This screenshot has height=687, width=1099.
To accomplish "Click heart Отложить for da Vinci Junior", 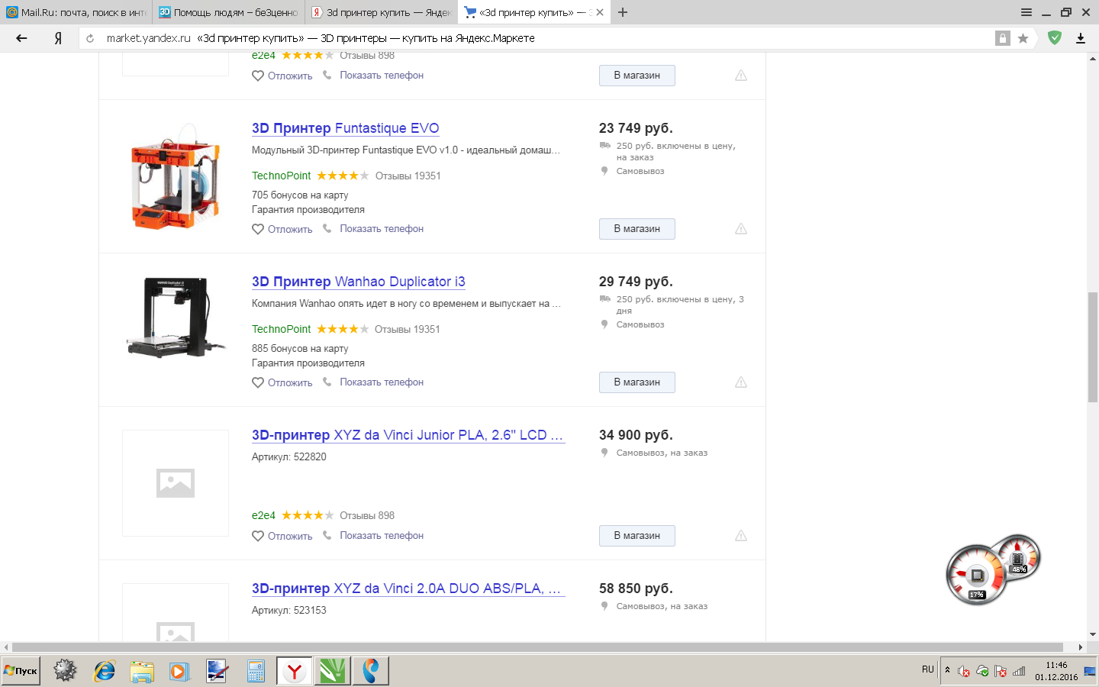I will [x=282, y=536].
